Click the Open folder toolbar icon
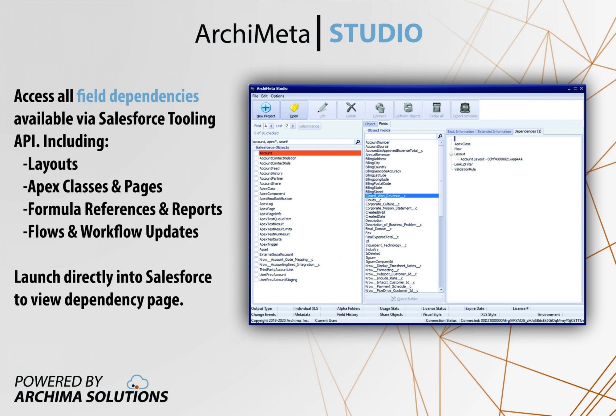 (294, 108)
